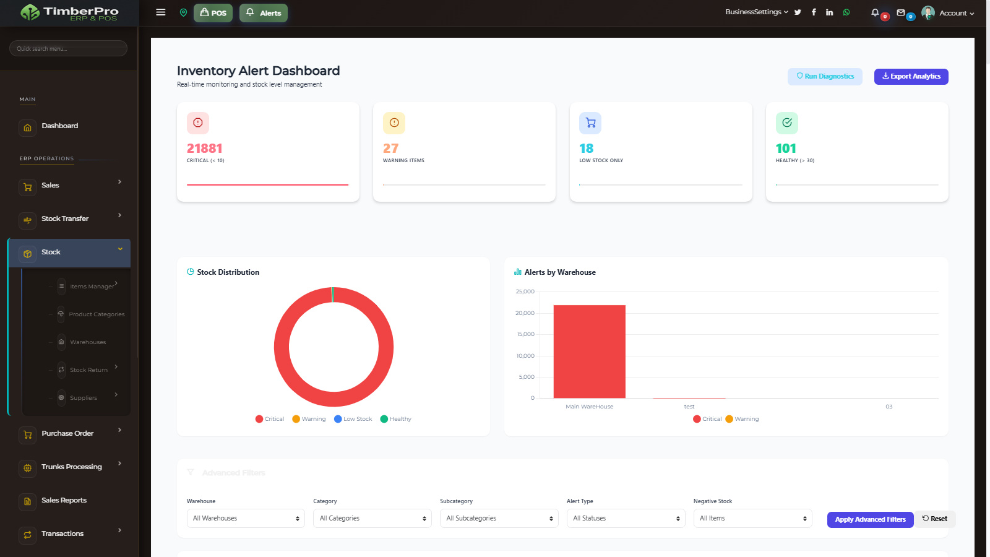990x557 pixels.
Task: Open the All Warehouses dropdown
Action: click(x=245, y=518)
